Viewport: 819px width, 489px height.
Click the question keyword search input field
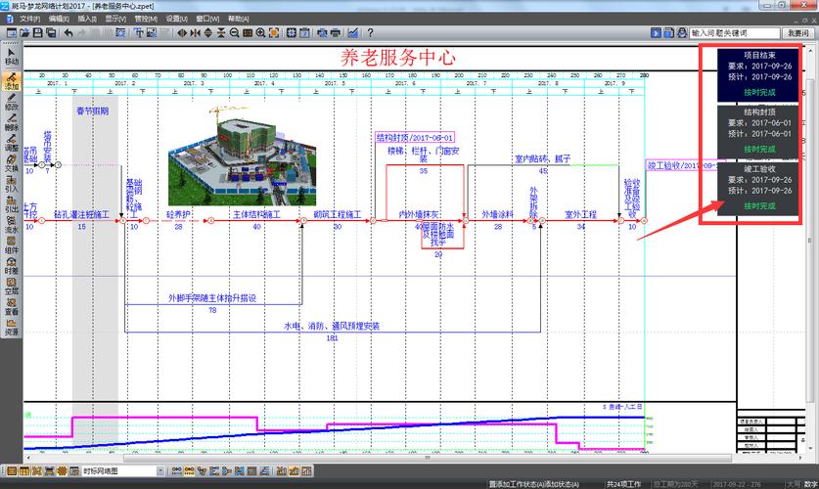[735, 32]
